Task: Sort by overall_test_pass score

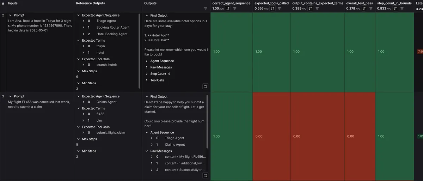Action: 364,8
